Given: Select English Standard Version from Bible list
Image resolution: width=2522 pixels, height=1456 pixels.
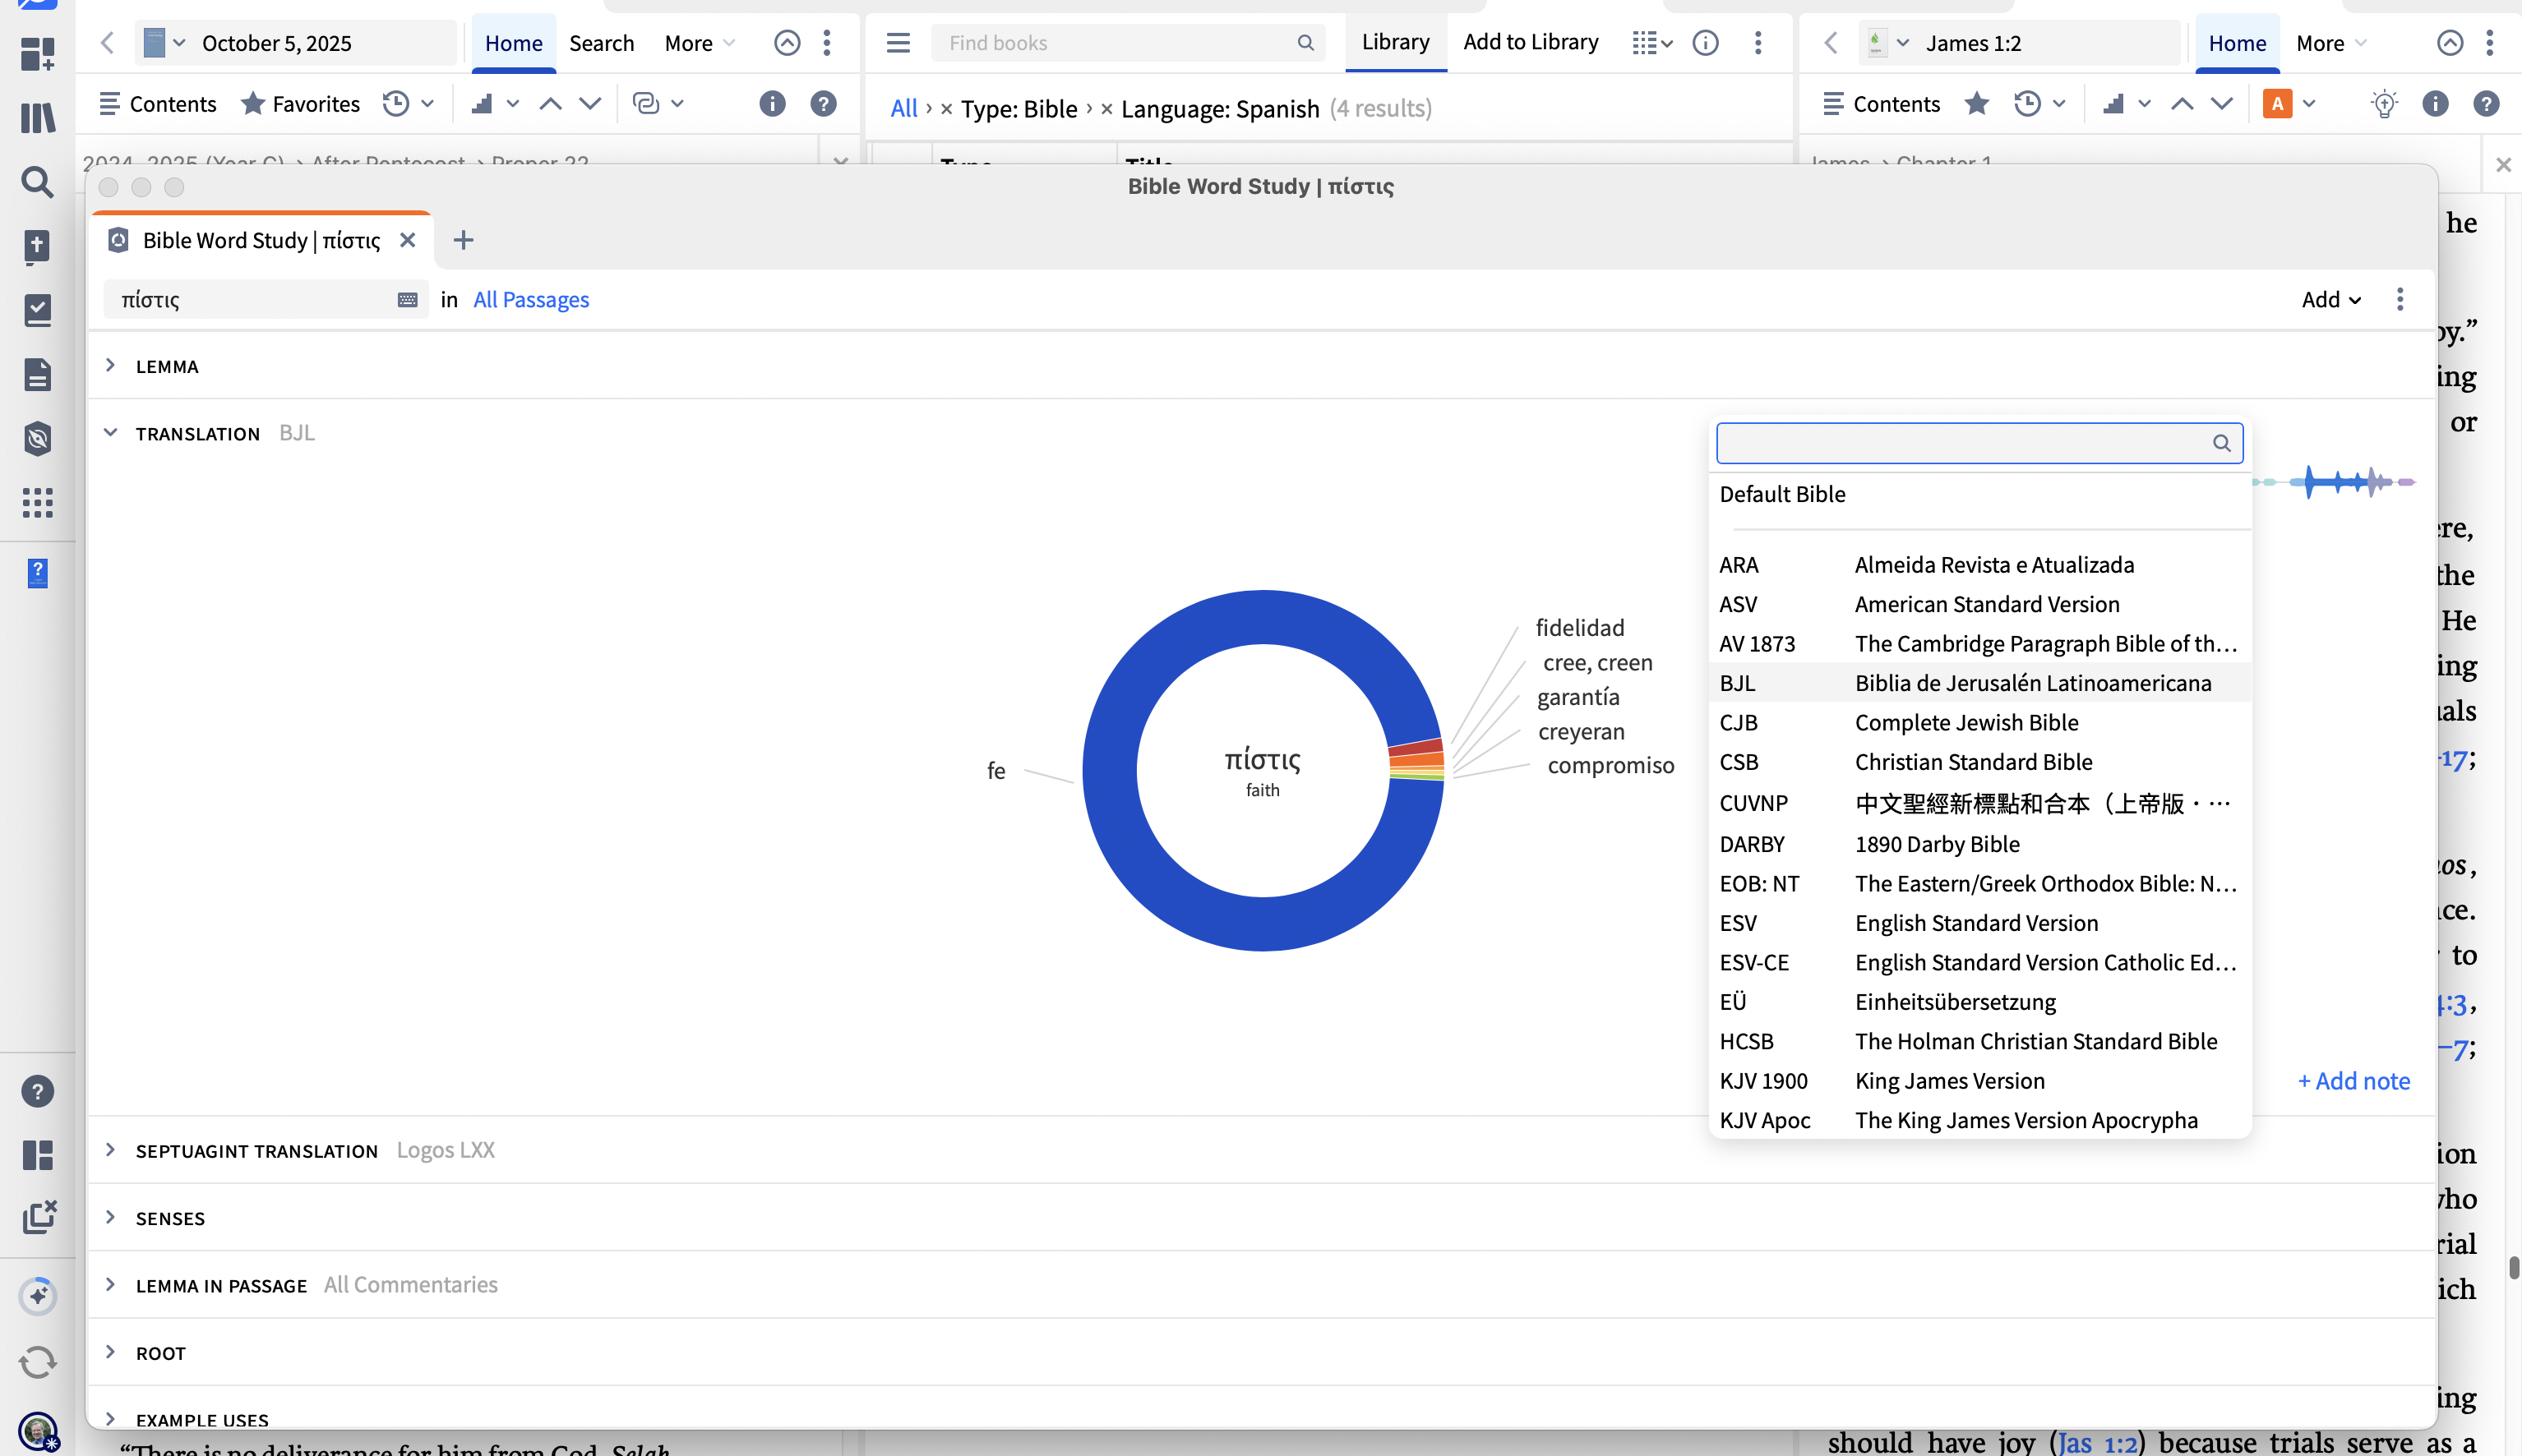Looking at the screenshot, I should click(x=1976, y=923).
